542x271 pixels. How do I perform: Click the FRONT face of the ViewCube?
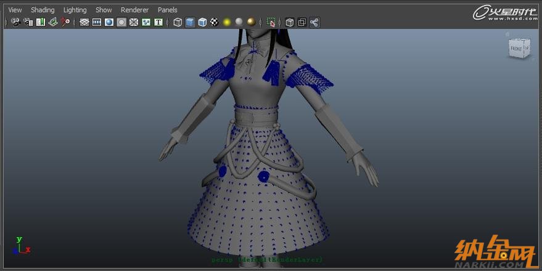(517, 49)
